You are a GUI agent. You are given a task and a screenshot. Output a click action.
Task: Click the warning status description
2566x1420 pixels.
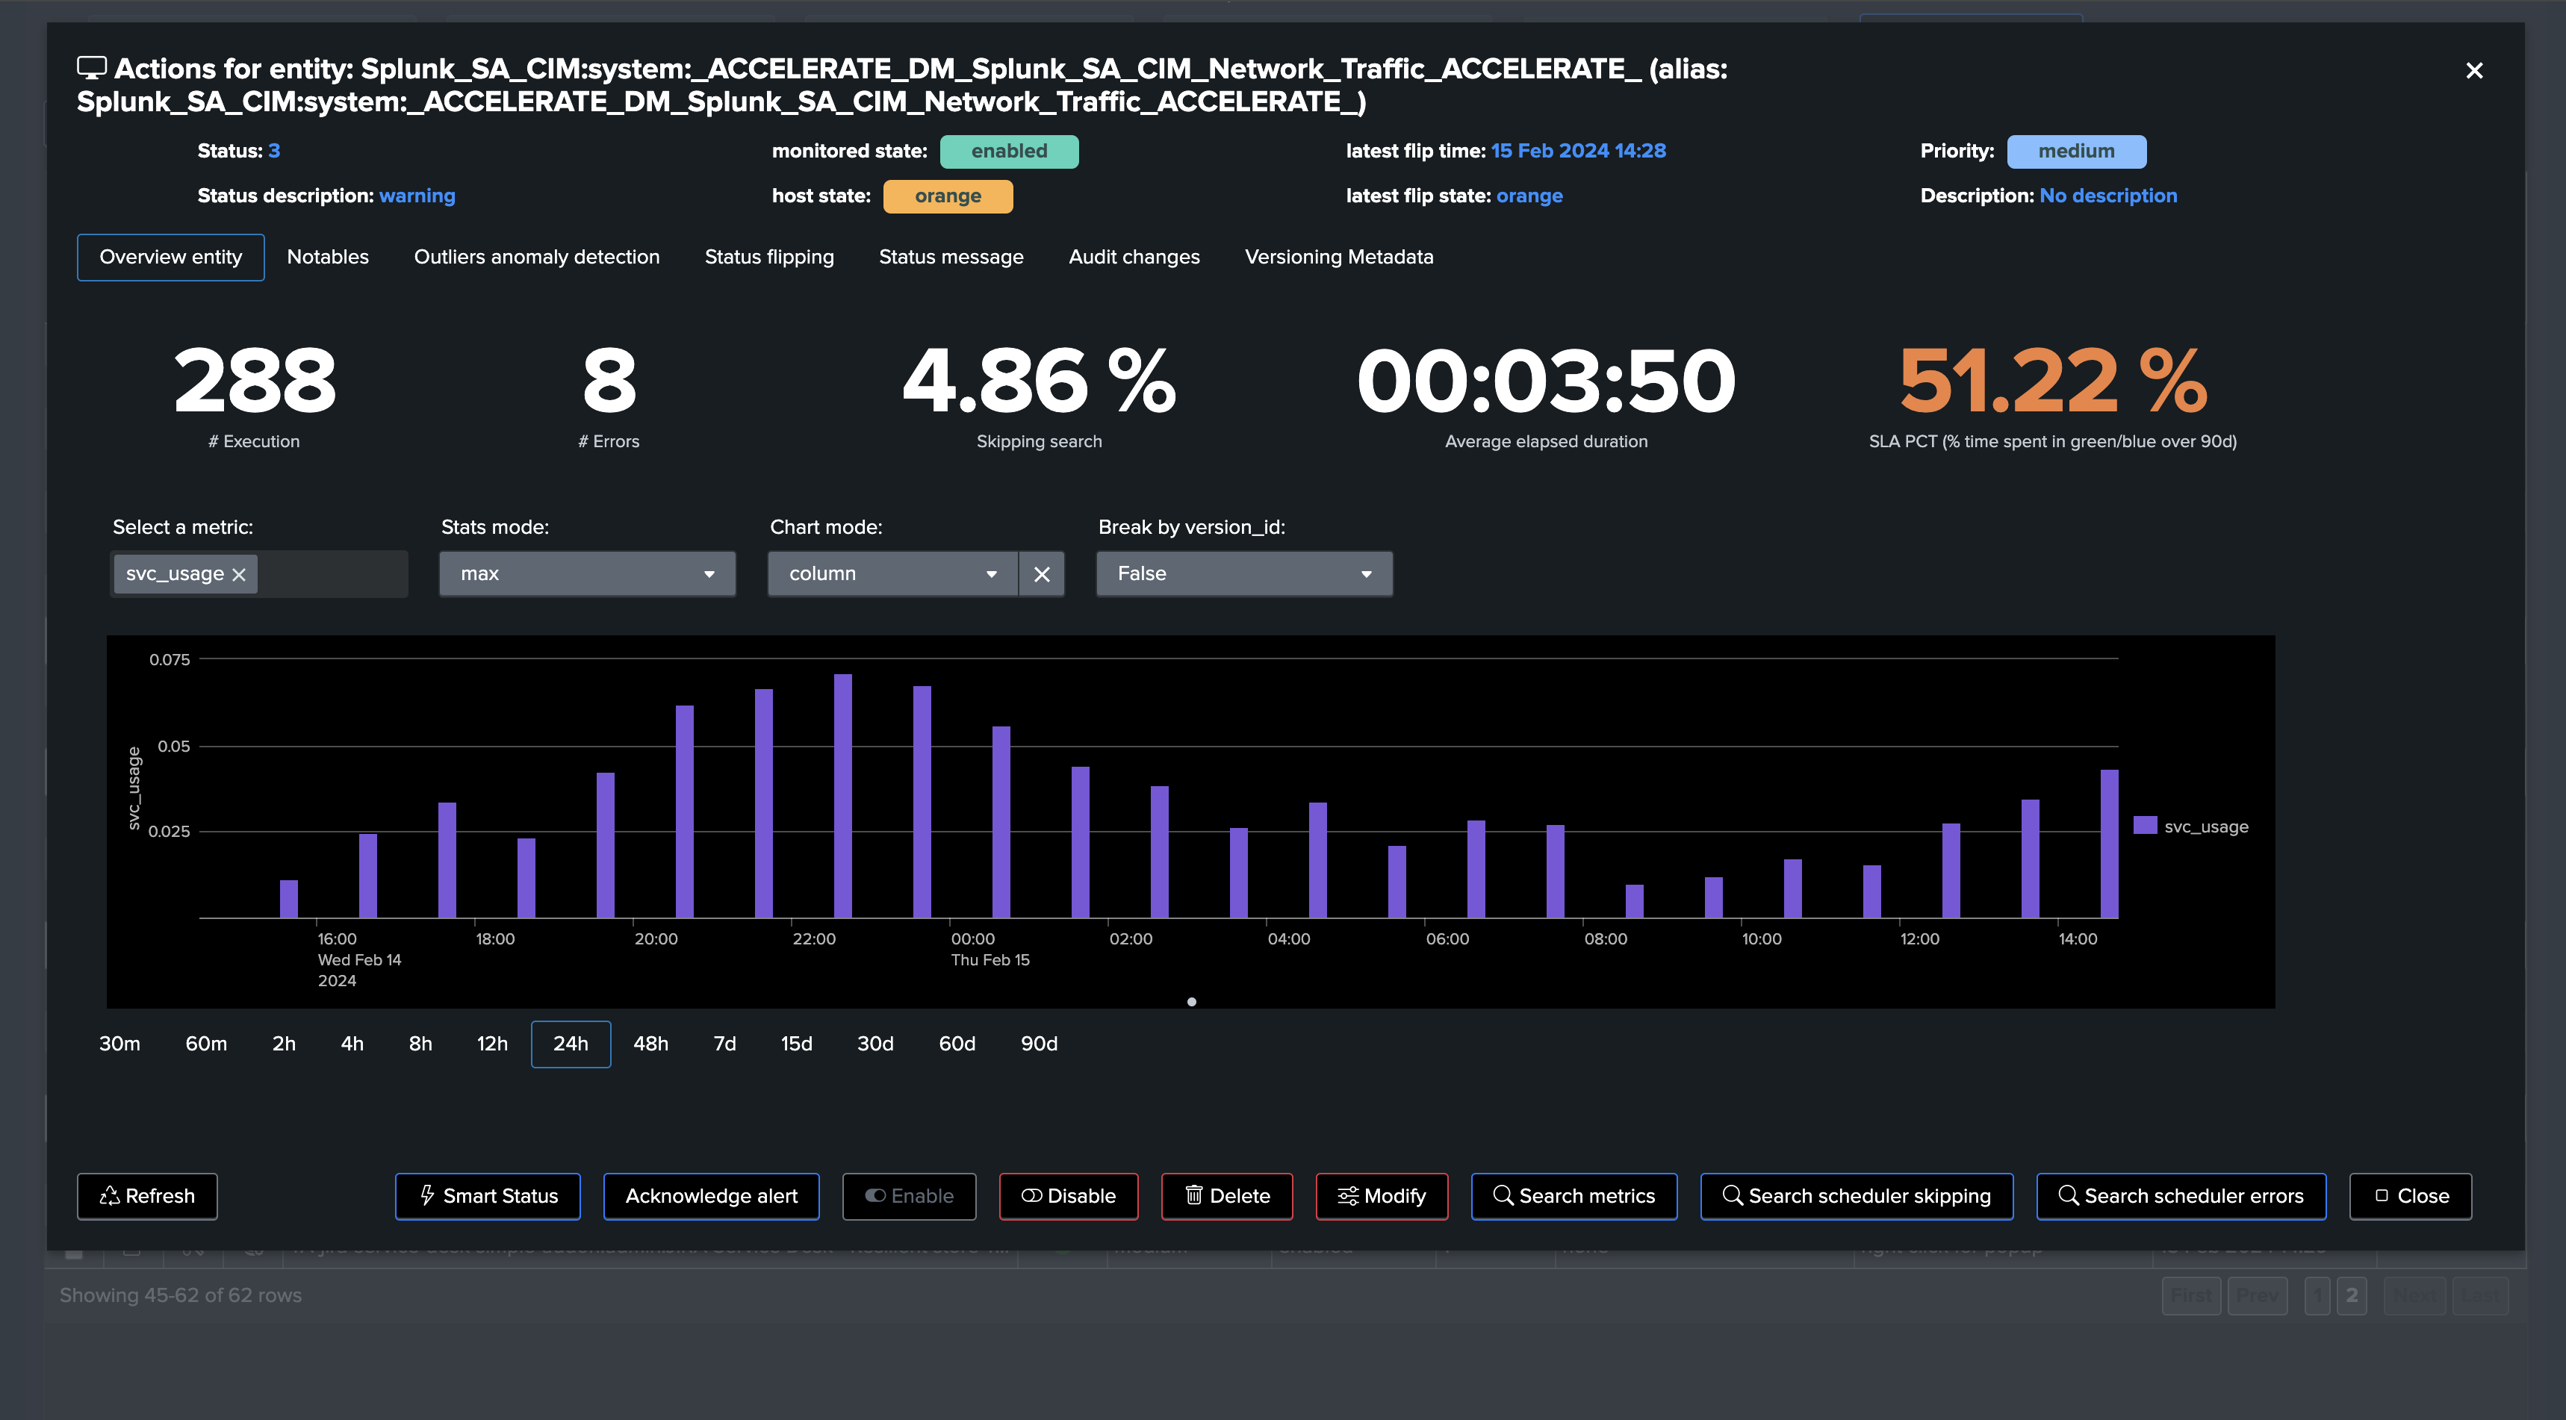click(x=417, y=196)
